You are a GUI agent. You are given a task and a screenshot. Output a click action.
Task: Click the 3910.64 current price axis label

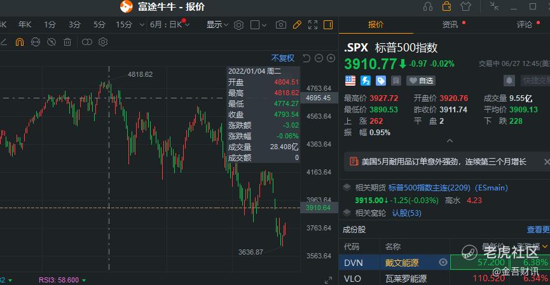[x=318, y=208]
